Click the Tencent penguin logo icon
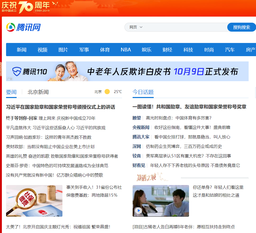This screenshot has height=233, width=256. pos(11,27)
